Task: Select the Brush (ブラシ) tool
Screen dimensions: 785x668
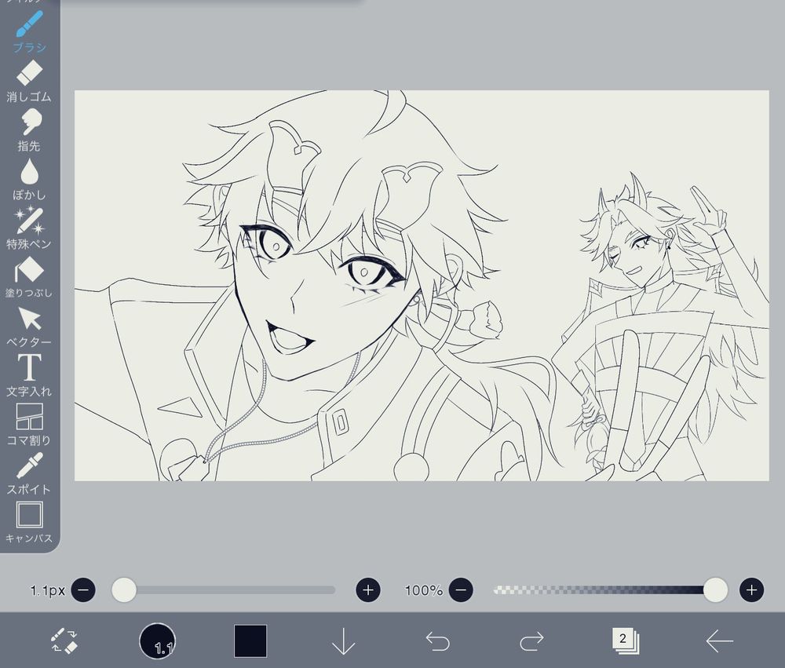Action: [30, 31]
